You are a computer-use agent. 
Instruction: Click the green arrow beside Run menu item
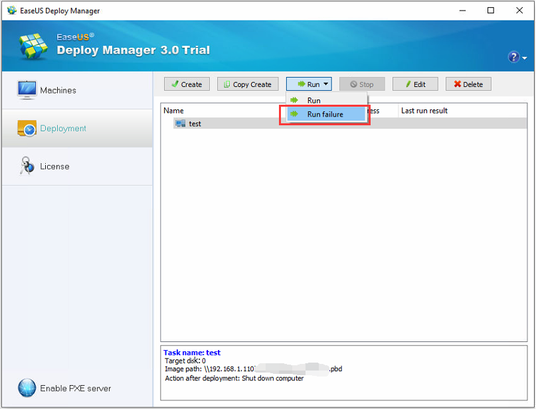(x=294, y=100)
